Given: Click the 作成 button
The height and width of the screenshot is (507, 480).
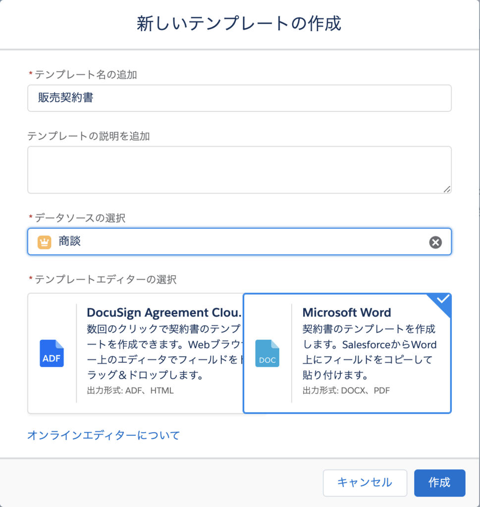Looking at the screenshot, I should (439, 483).
